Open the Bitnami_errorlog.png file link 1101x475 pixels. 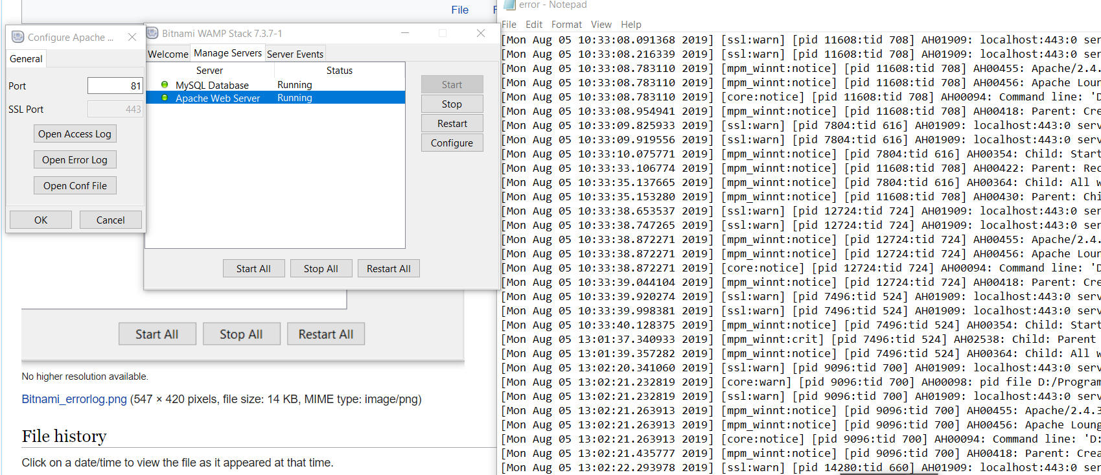point(74,399)
